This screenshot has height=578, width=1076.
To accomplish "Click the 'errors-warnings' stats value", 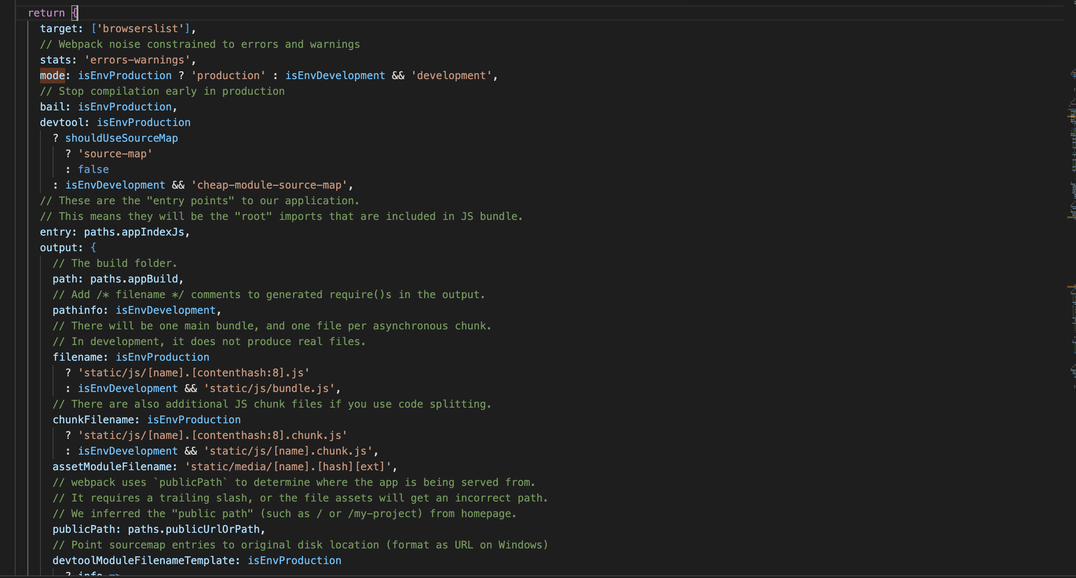I will (x=137, y=60).
